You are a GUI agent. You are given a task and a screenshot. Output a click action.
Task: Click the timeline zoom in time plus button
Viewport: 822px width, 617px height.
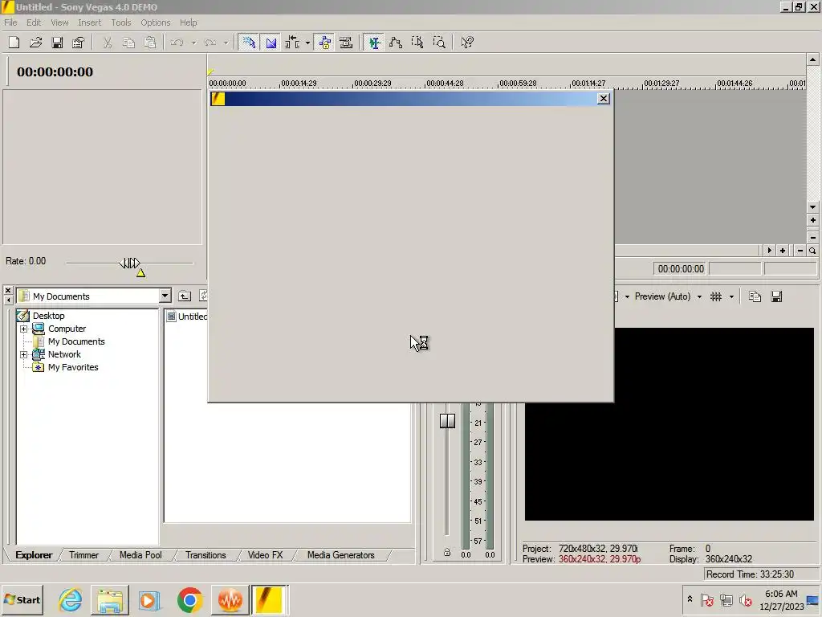point(783,251)
